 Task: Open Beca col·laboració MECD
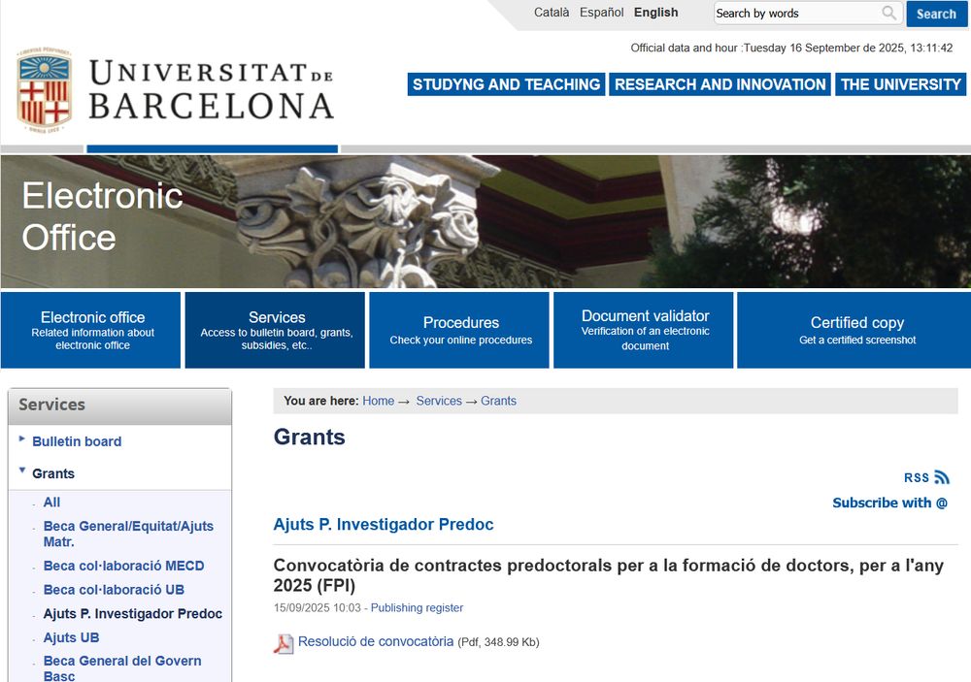(124, 566)
